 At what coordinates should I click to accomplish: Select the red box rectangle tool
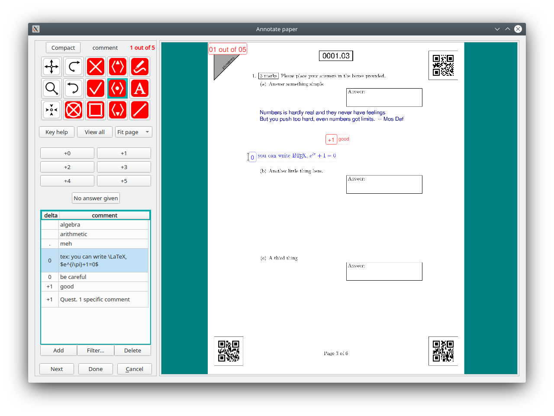click(96, 110)
